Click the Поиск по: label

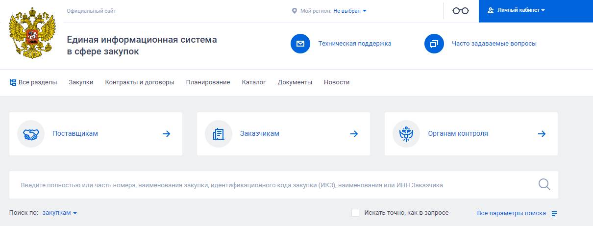click(24, 213)
